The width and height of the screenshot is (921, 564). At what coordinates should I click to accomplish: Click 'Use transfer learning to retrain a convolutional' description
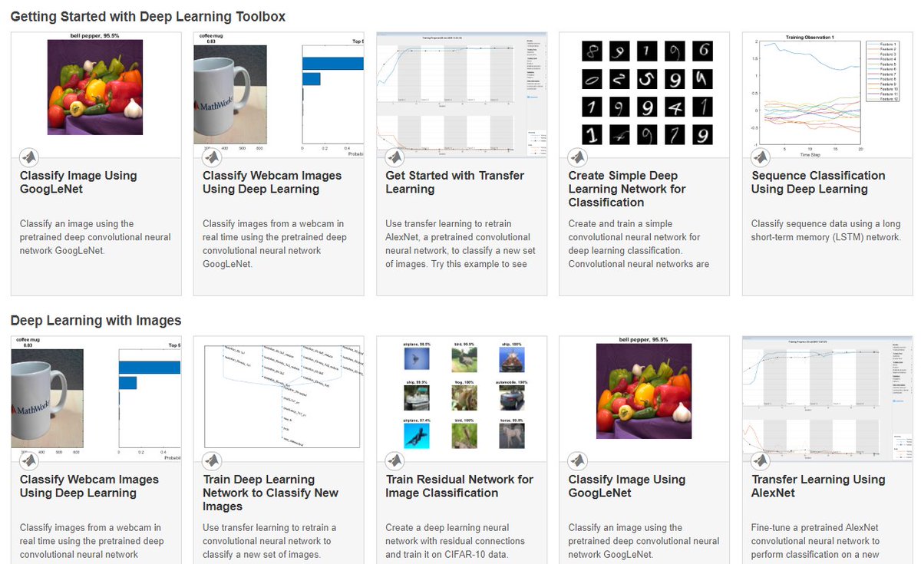[269, 541]
